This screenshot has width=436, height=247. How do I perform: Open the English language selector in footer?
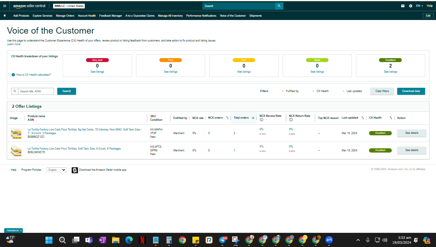click(x=56, y=170)
